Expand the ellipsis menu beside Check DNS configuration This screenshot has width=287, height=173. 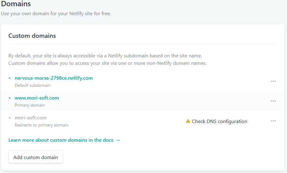[x=273, y=121]
